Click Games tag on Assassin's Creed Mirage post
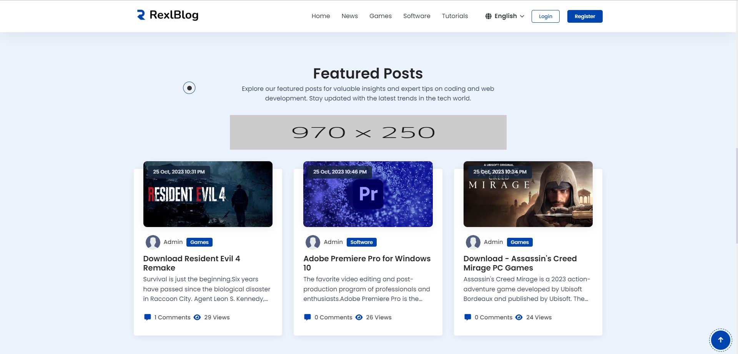Viewport: 738px width, 354px height. [520, 242]
